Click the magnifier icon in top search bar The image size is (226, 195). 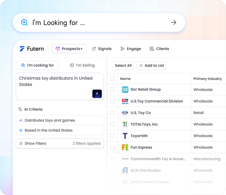[x=24, y=23]
